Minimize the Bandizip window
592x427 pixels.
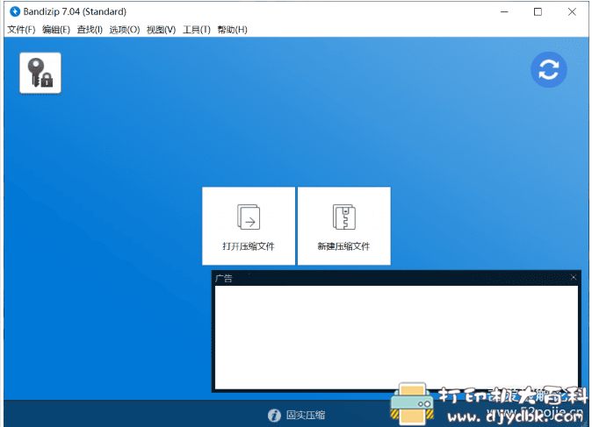(504, 12)
